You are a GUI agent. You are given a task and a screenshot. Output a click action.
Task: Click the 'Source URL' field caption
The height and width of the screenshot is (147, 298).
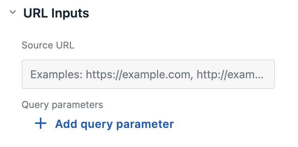[x=48, y=45]
